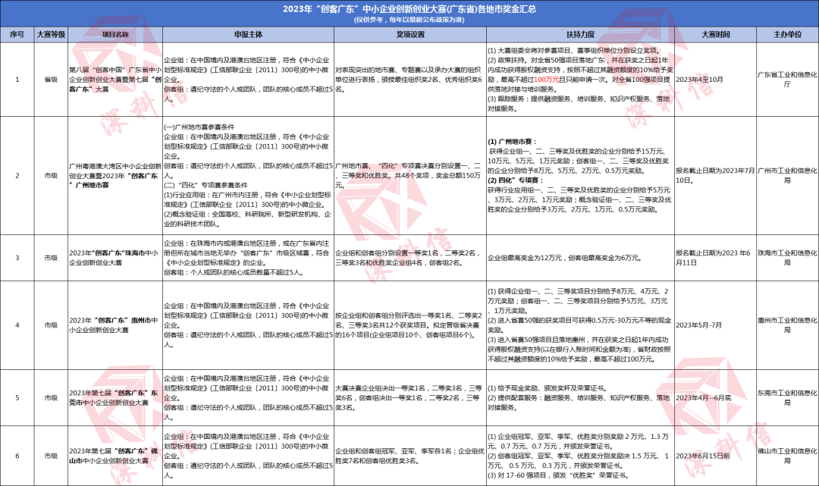The image size is (819, 486).
Task: Click award cell mentioning "共48个奖项,奖金总额150万元"
Action: click(410, 175)
